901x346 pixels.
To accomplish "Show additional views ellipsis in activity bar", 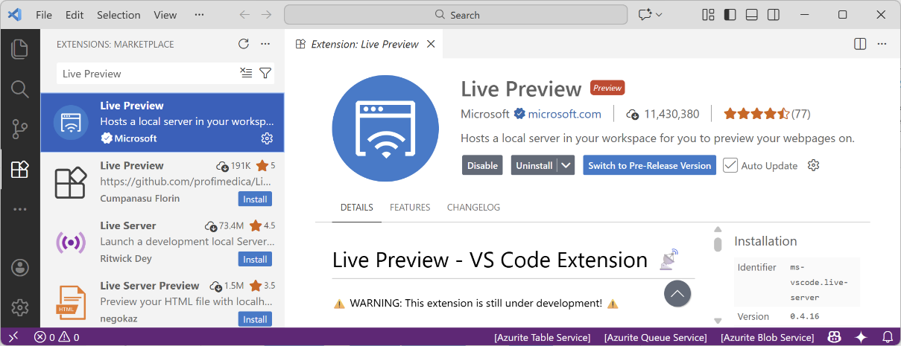I will pyautogui.click(x=20, y=210).
